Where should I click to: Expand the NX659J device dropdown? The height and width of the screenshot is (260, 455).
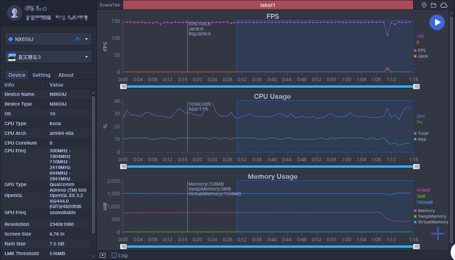(87, 39)
